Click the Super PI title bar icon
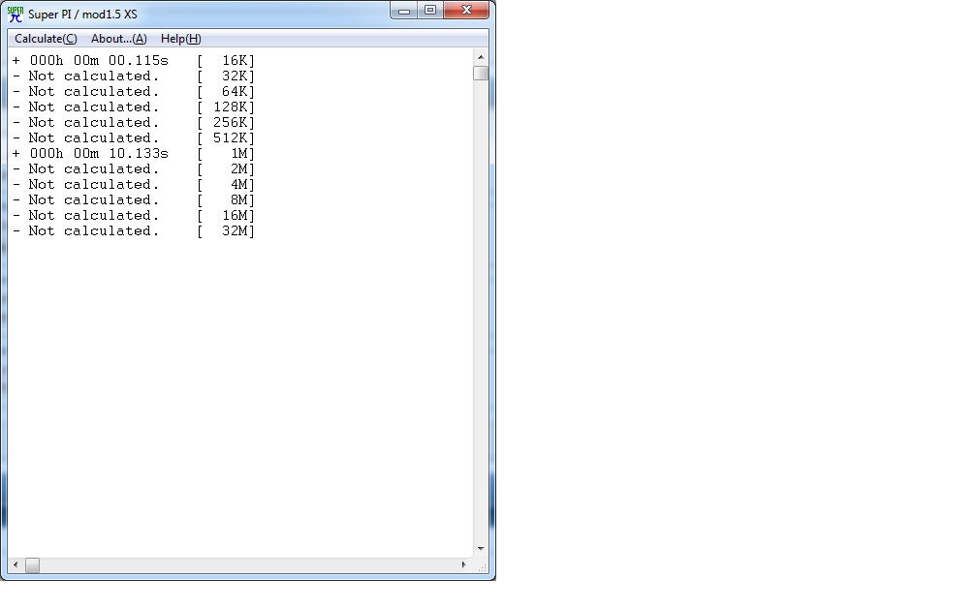Screen dimensions: 977x610 point(15,14)
